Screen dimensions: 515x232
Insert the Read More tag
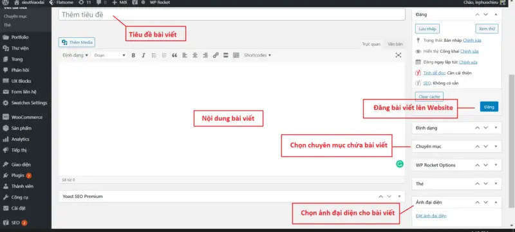pyautogui.click(x=226, y=55)
